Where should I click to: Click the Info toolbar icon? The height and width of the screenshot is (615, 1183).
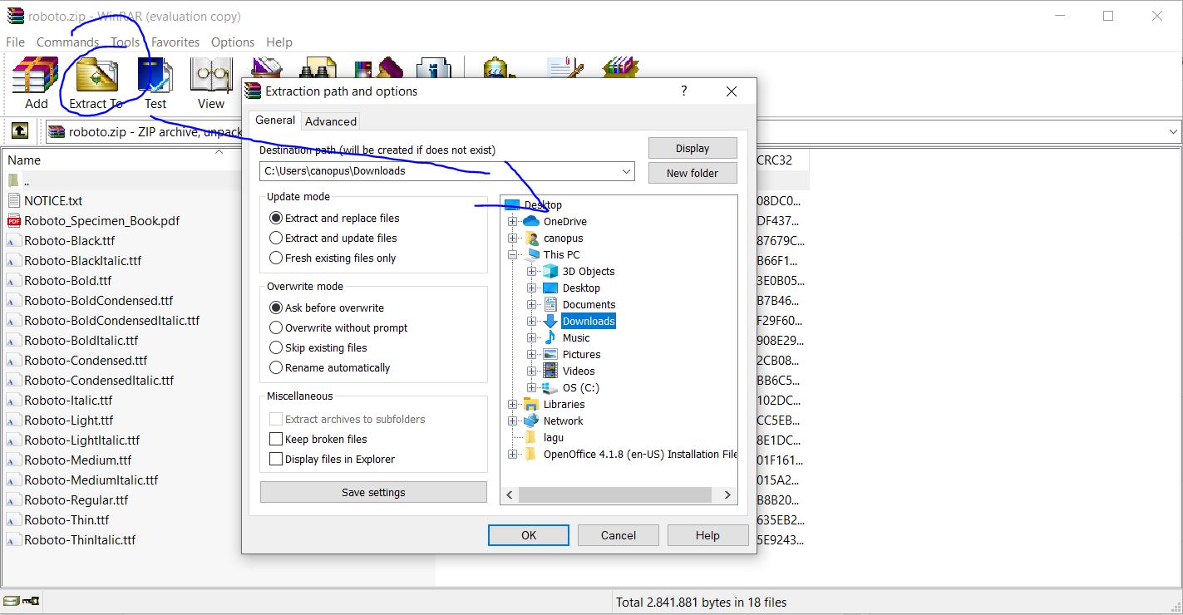coord(434,68)
